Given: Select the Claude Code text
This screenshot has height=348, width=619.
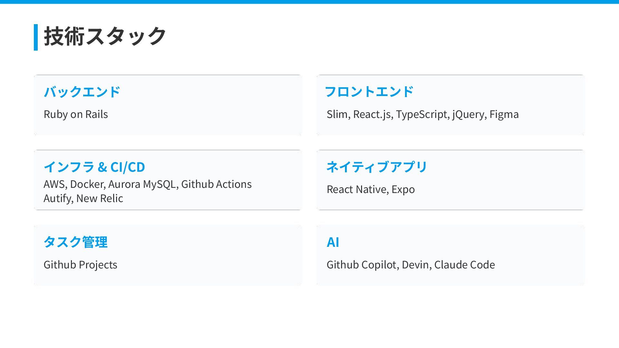Looking at the screenshot, I should [x=464, y=265].
